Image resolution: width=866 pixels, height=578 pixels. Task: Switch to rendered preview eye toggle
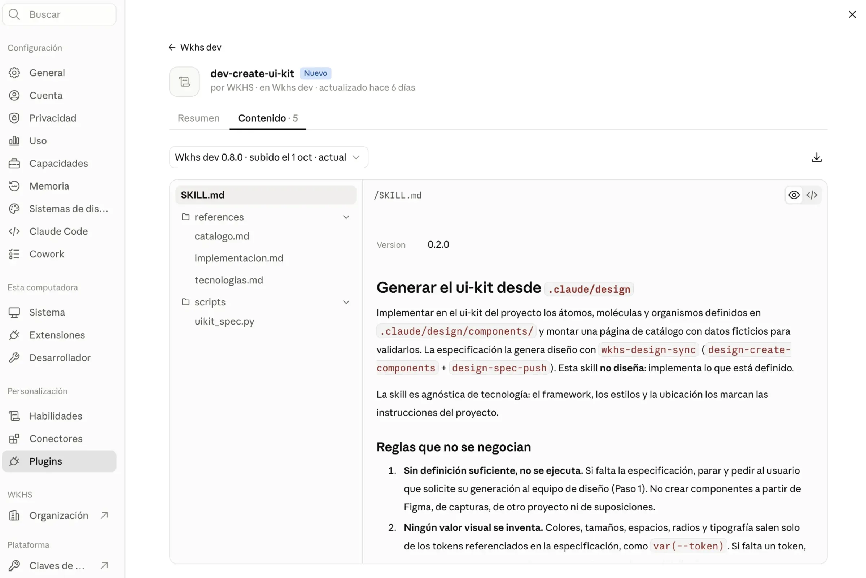794,195
